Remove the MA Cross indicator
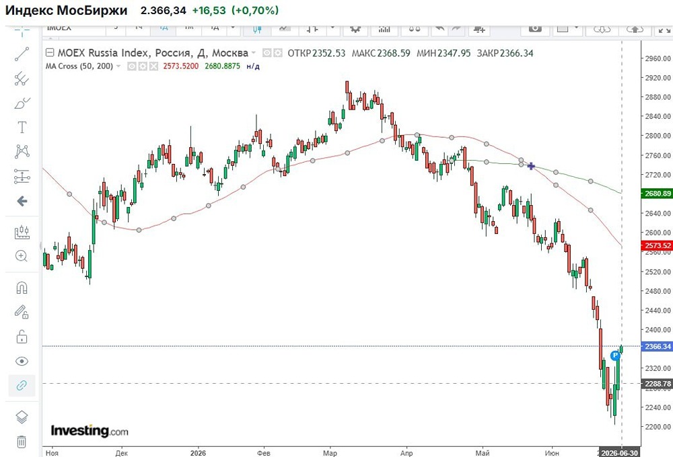 coord(153,66)
